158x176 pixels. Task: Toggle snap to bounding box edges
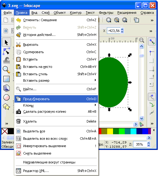coord(152,61)
